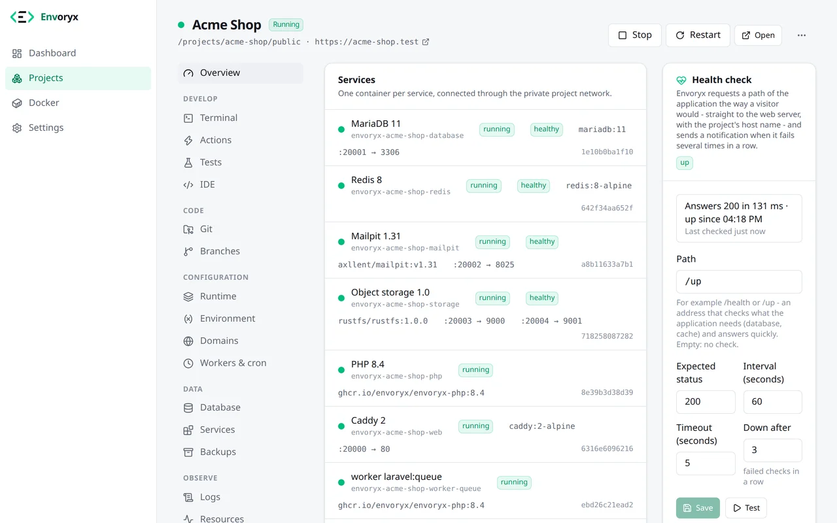Click the Environment variable icon

[x=188, y=319]
